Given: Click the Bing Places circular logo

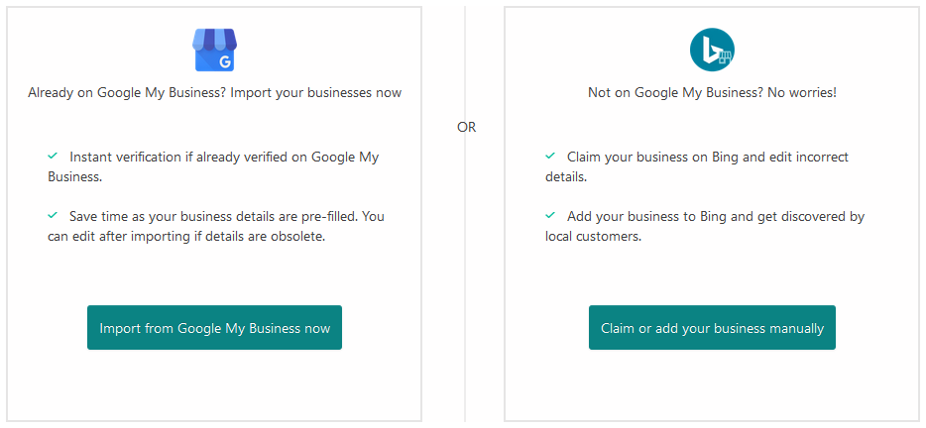Looking at the screenshot, I should (x=712, y=50).
